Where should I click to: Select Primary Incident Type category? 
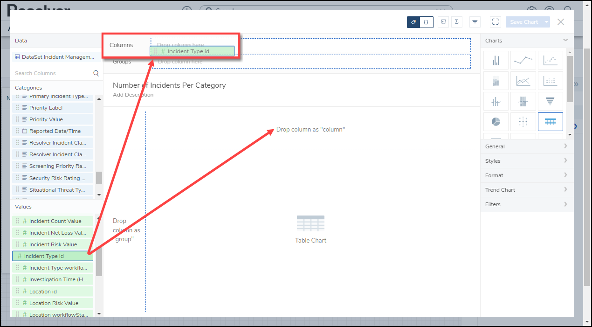point(53,97)
